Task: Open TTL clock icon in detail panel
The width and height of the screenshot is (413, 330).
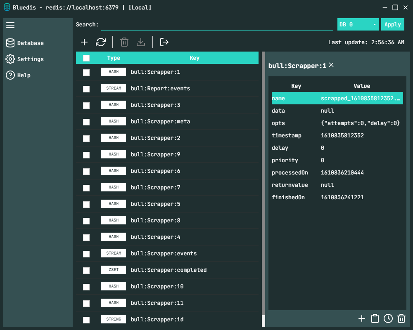Action: click(388, 318)
